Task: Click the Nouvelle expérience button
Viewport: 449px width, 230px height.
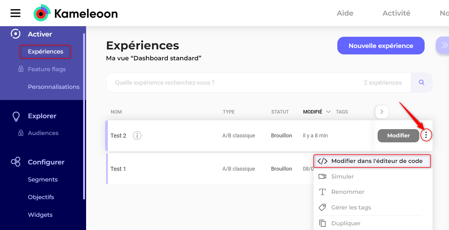Action: pyautogui.click(x=381, y=46)
